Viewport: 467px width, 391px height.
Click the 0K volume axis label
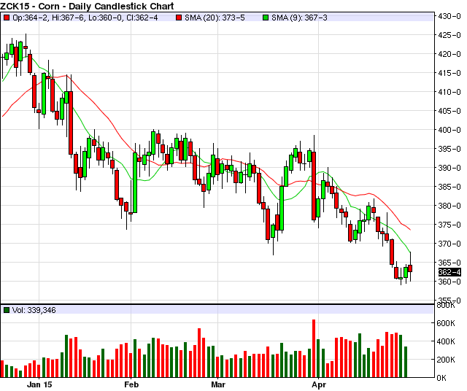(x=441, y=378)
